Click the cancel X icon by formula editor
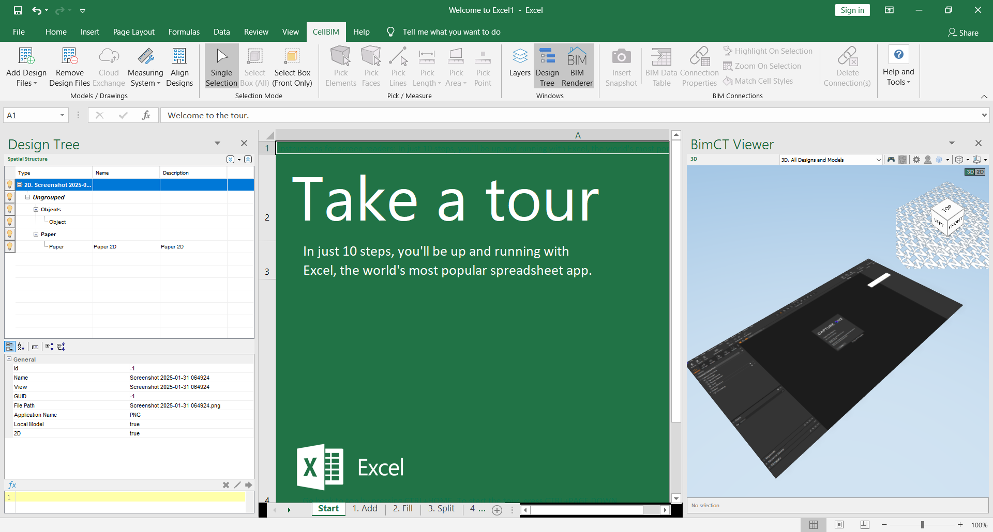The image size is (993, 532). coord(226,485)
